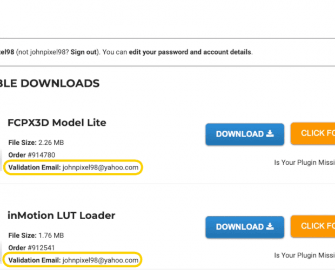Click the FCPX3D Model Lite product title

pos(57,123)
